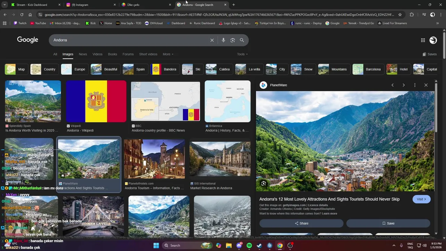
Task: Expand hidden system tray icons
Action: click(x=394, y=245)
